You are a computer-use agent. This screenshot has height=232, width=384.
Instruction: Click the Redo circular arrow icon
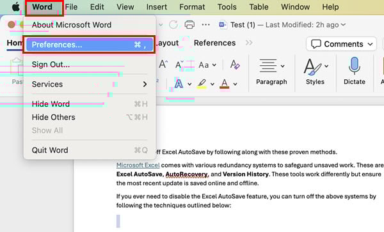point(173,25)
